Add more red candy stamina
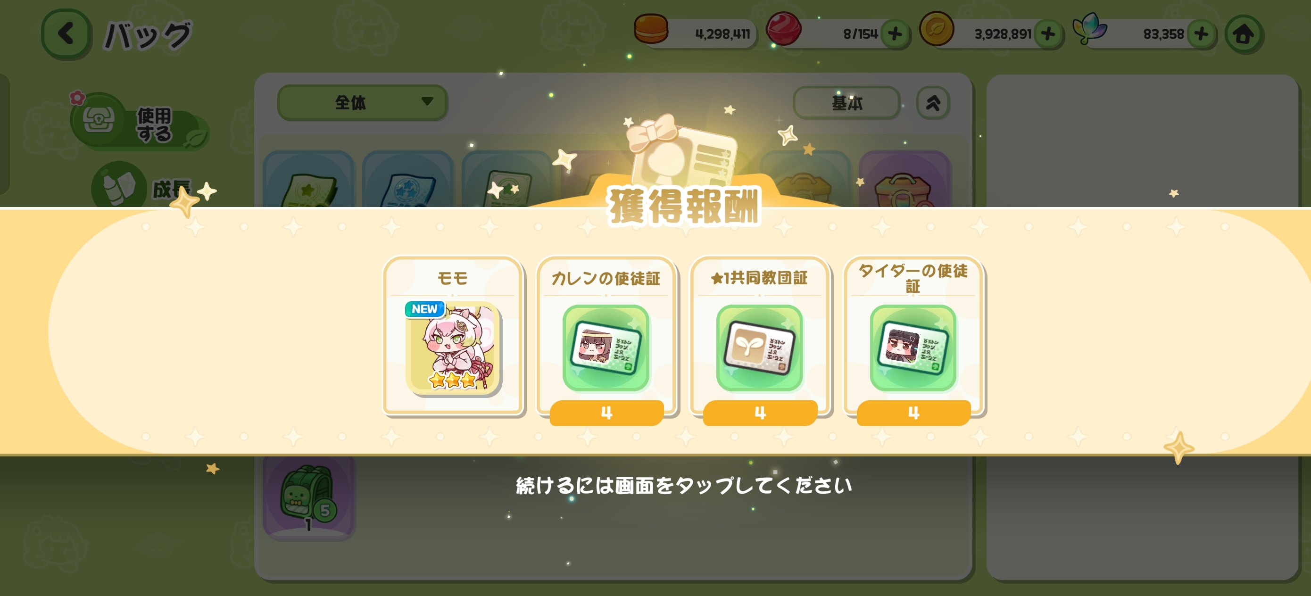 [895, 34]
